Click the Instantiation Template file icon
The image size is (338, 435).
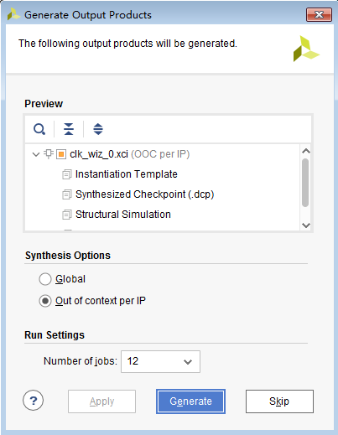(x=66, y=174)
